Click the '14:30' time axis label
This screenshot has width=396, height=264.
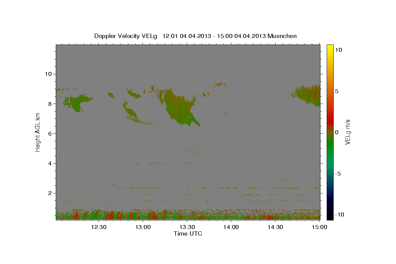tap(275, 227)
